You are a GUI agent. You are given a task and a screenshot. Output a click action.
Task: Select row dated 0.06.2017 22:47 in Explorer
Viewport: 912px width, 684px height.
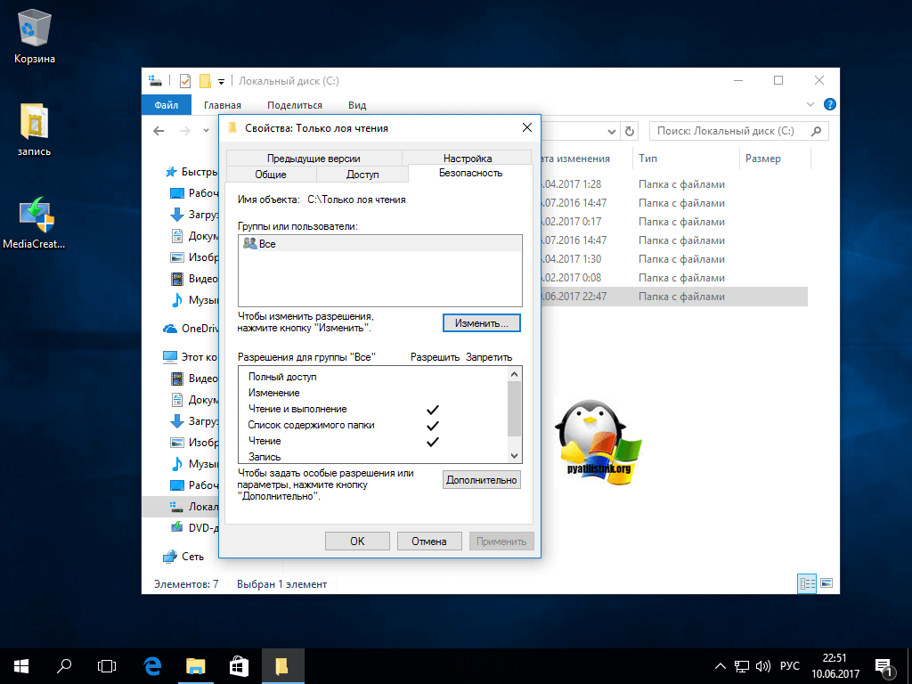click(673, 297)
